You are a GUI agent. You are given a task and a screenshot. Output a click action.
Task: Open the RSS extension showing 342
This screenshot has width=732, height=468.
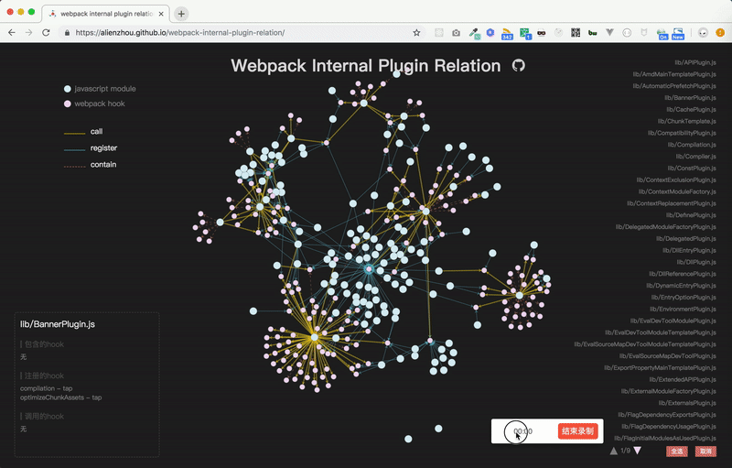pos(507,34)
